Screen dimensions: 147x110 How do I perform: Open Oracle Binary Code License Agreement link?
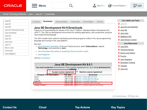tap(75, 67)
